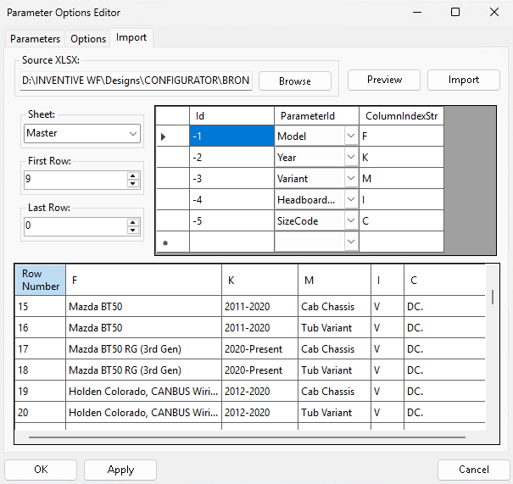Click the C column header in preview
513x484 pixels.
444,280
